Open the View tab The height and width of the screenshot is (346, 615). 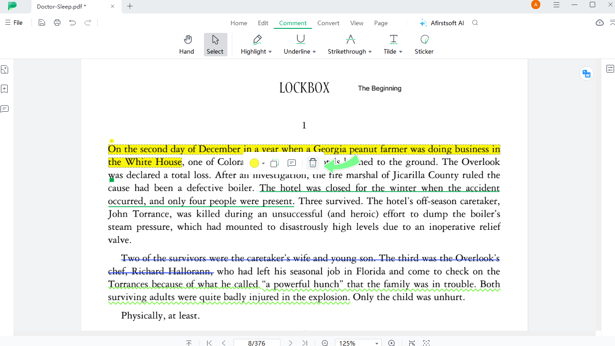pos(357,23)
